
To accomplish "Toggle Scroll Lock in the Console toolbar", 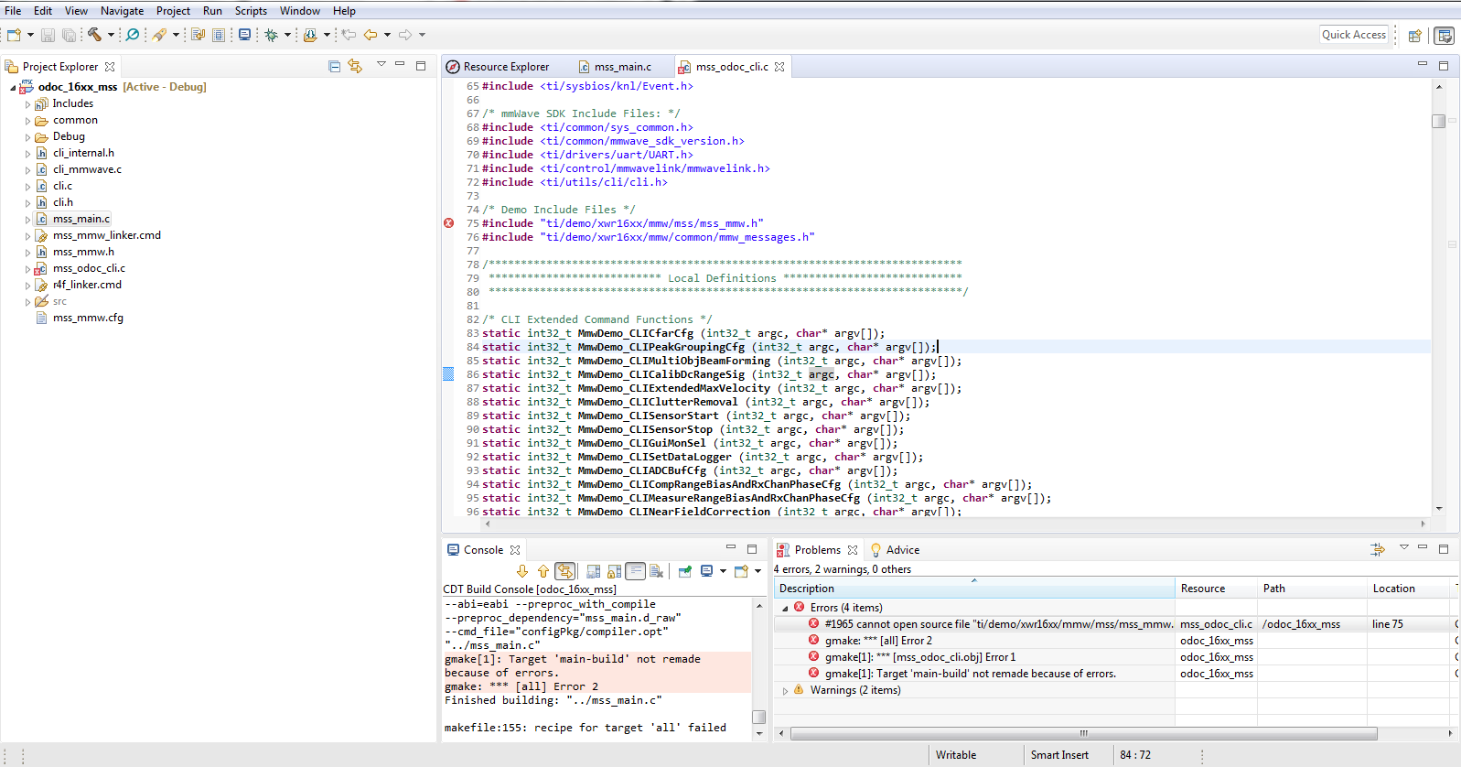I will 614,571.
